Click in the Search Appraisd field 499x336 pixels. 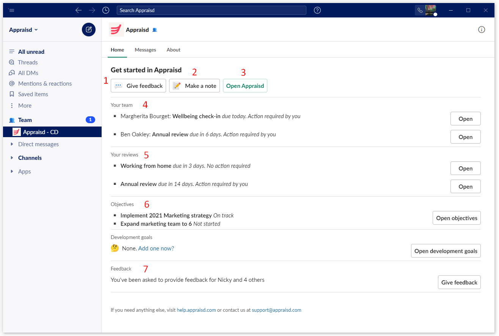[x=212, y=10]
